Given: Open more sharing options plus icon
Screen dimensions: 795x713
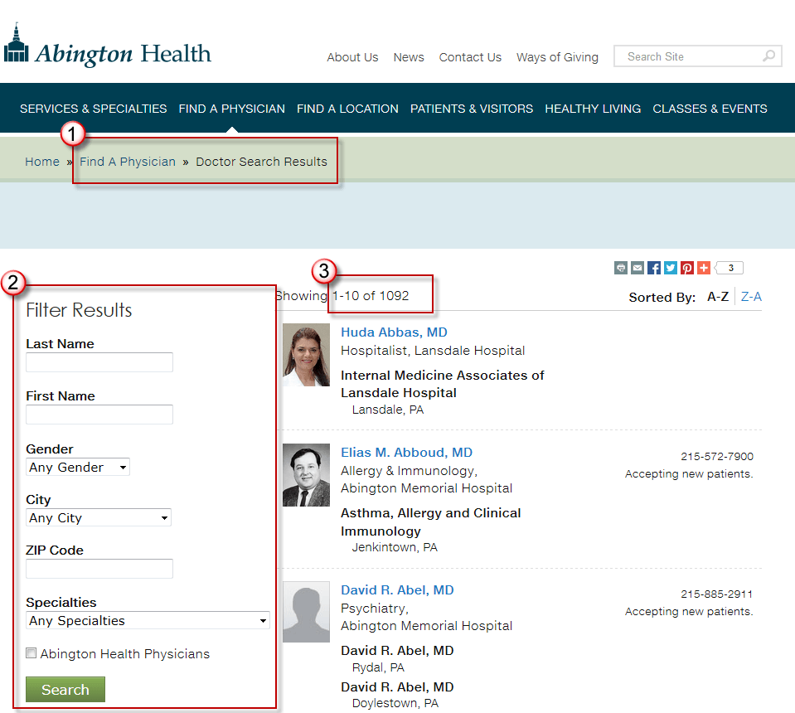Looking at the screenshot, I should tap(704, 268).
